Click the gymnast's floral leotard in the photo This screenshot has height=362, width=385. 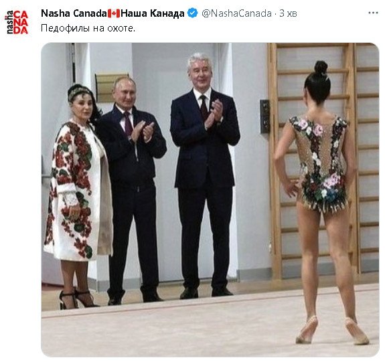[x=319, y=163]
